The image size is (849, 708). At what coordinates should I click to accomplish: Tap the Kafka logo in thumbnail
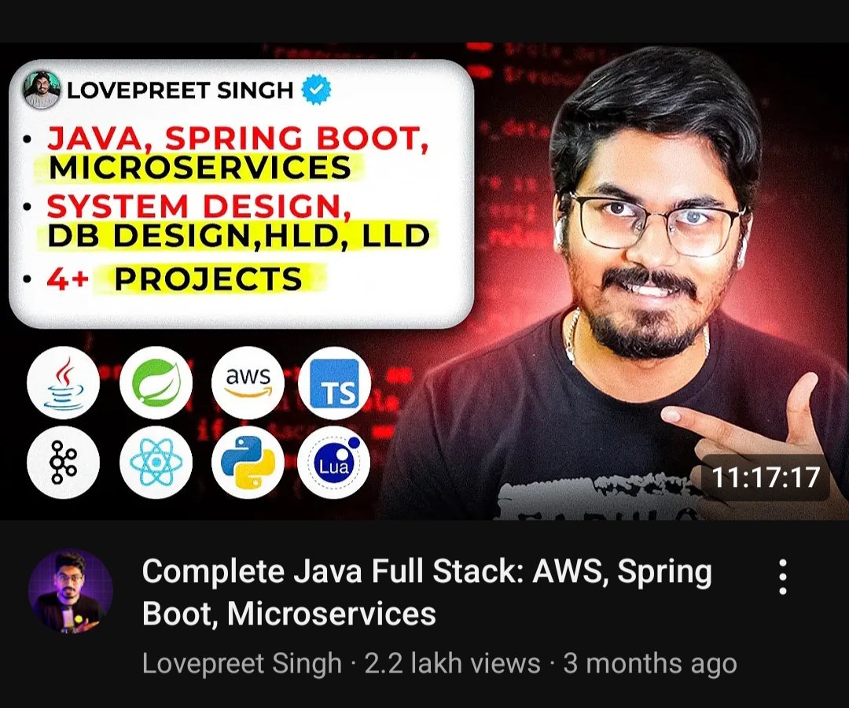pos(64,462)
